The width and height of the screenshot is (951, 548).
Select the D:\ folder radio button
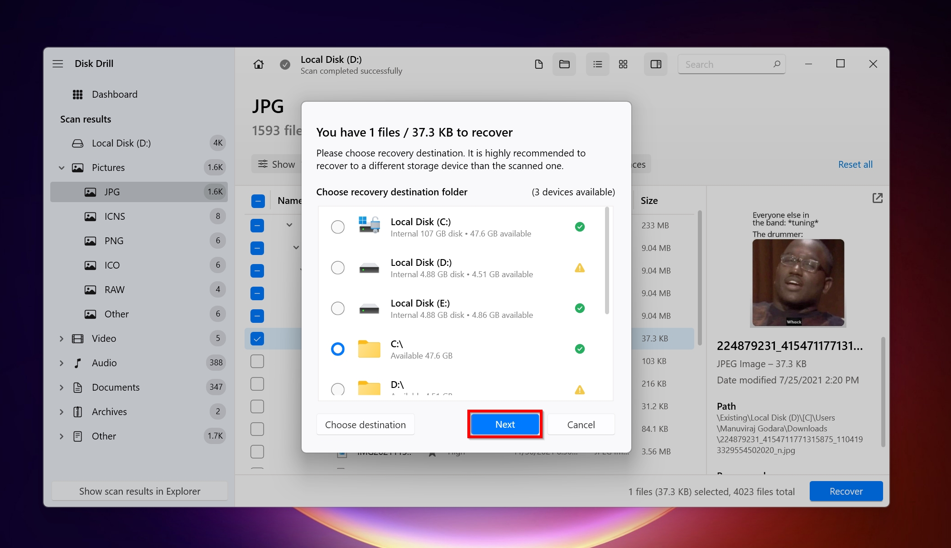tap(338, 389)
